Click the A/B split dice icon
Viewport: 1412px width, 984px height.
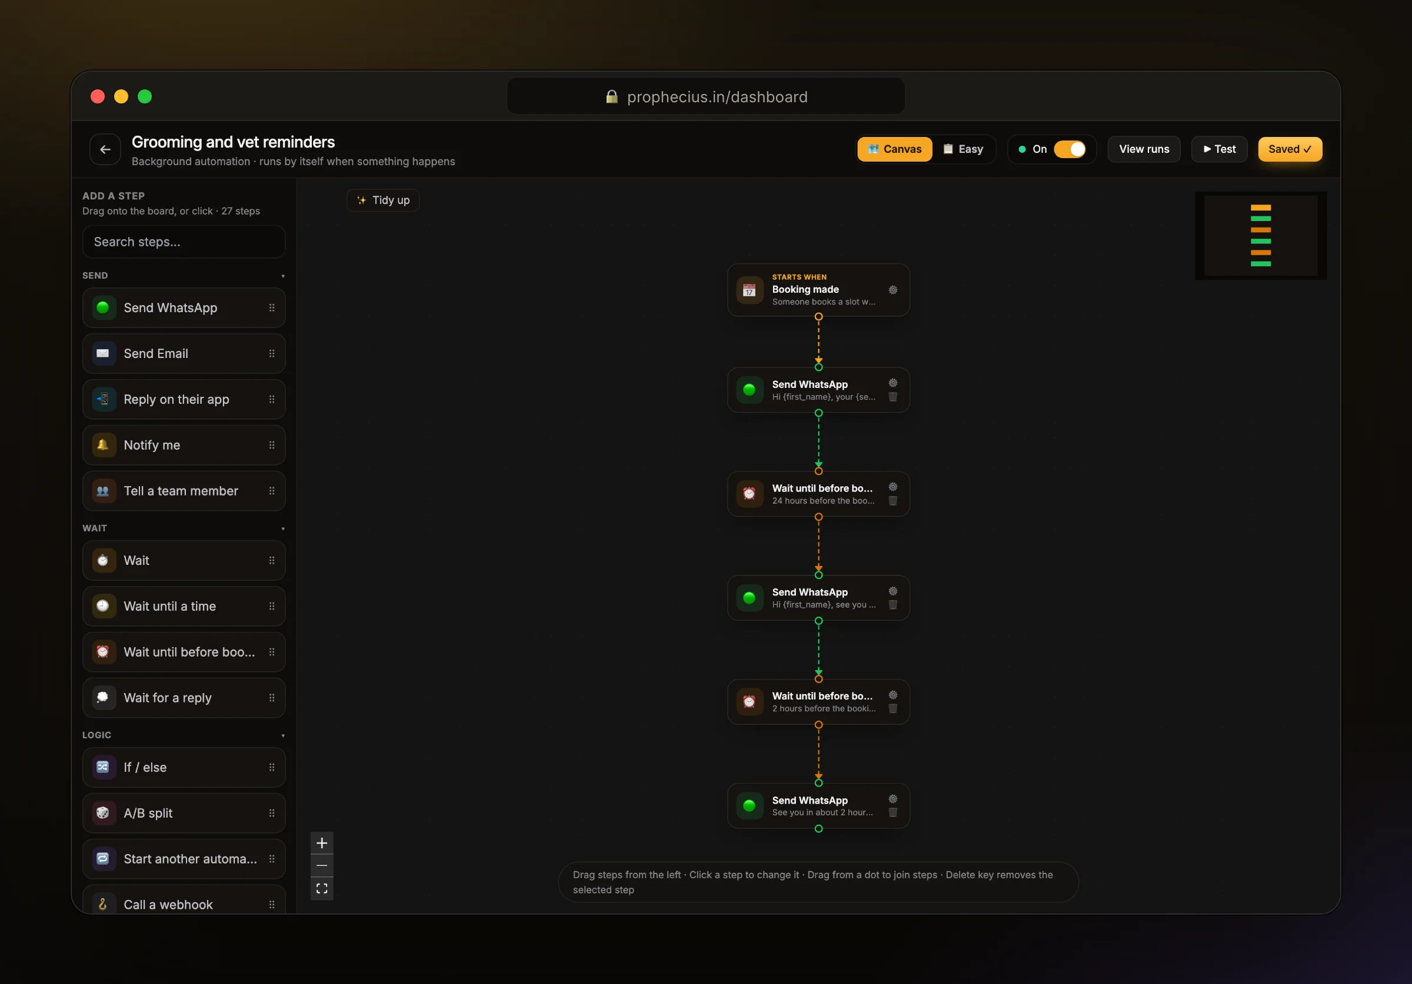pyautogui.click(x=104, y=813)
